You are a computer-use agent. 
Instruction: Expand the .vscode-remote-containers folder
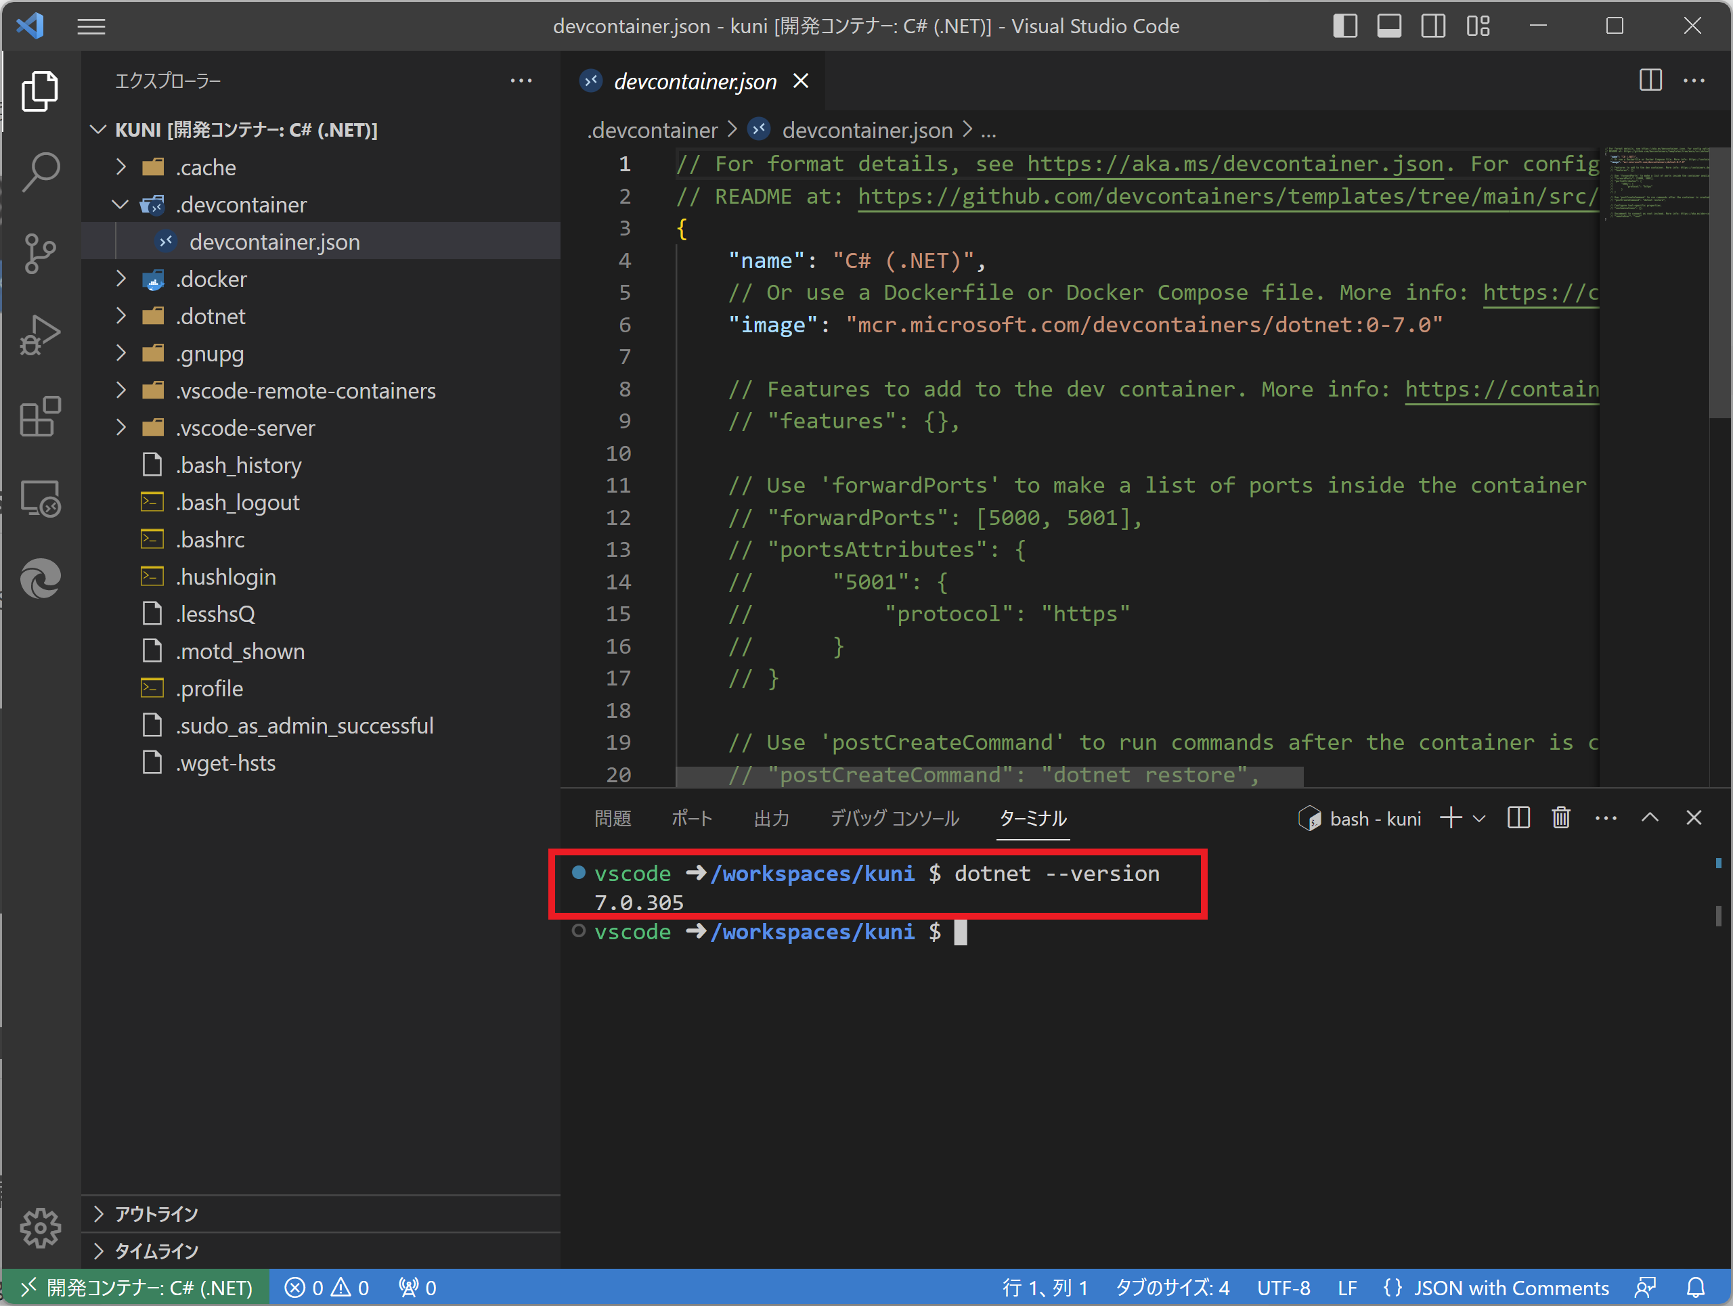pyautogui.click(x=120, y=390)
